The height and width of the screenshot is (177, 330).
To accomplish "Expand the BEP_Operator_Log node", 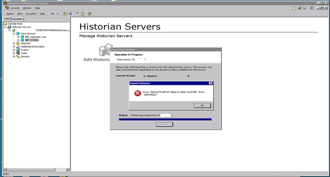I will coord(18,37).
